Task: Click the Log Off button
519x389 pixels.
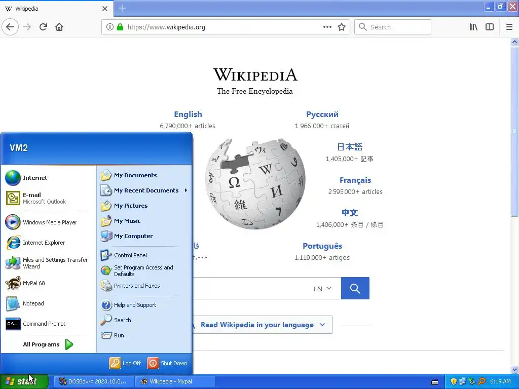Action: pos(126,363)
